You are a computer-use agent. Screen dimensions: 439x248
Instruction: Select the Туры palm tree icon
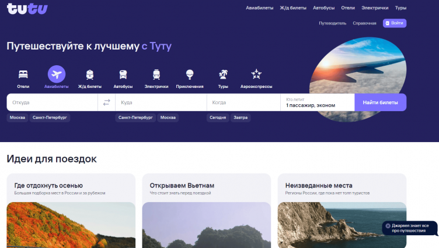point(223,75)
